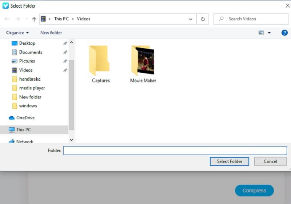
Task: Click the navigation pane scroll down arrow
Action: 71,140
